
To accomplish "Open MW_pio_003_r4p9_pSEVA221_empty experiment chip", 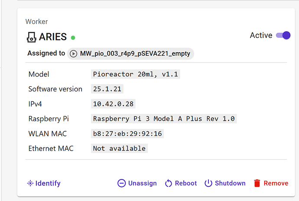I will point(130,54).
